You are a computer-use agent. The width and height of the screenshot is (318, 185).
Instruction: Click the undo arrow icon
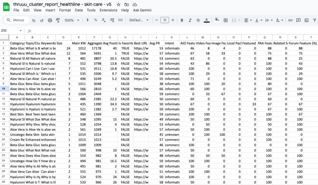(34, 20)
